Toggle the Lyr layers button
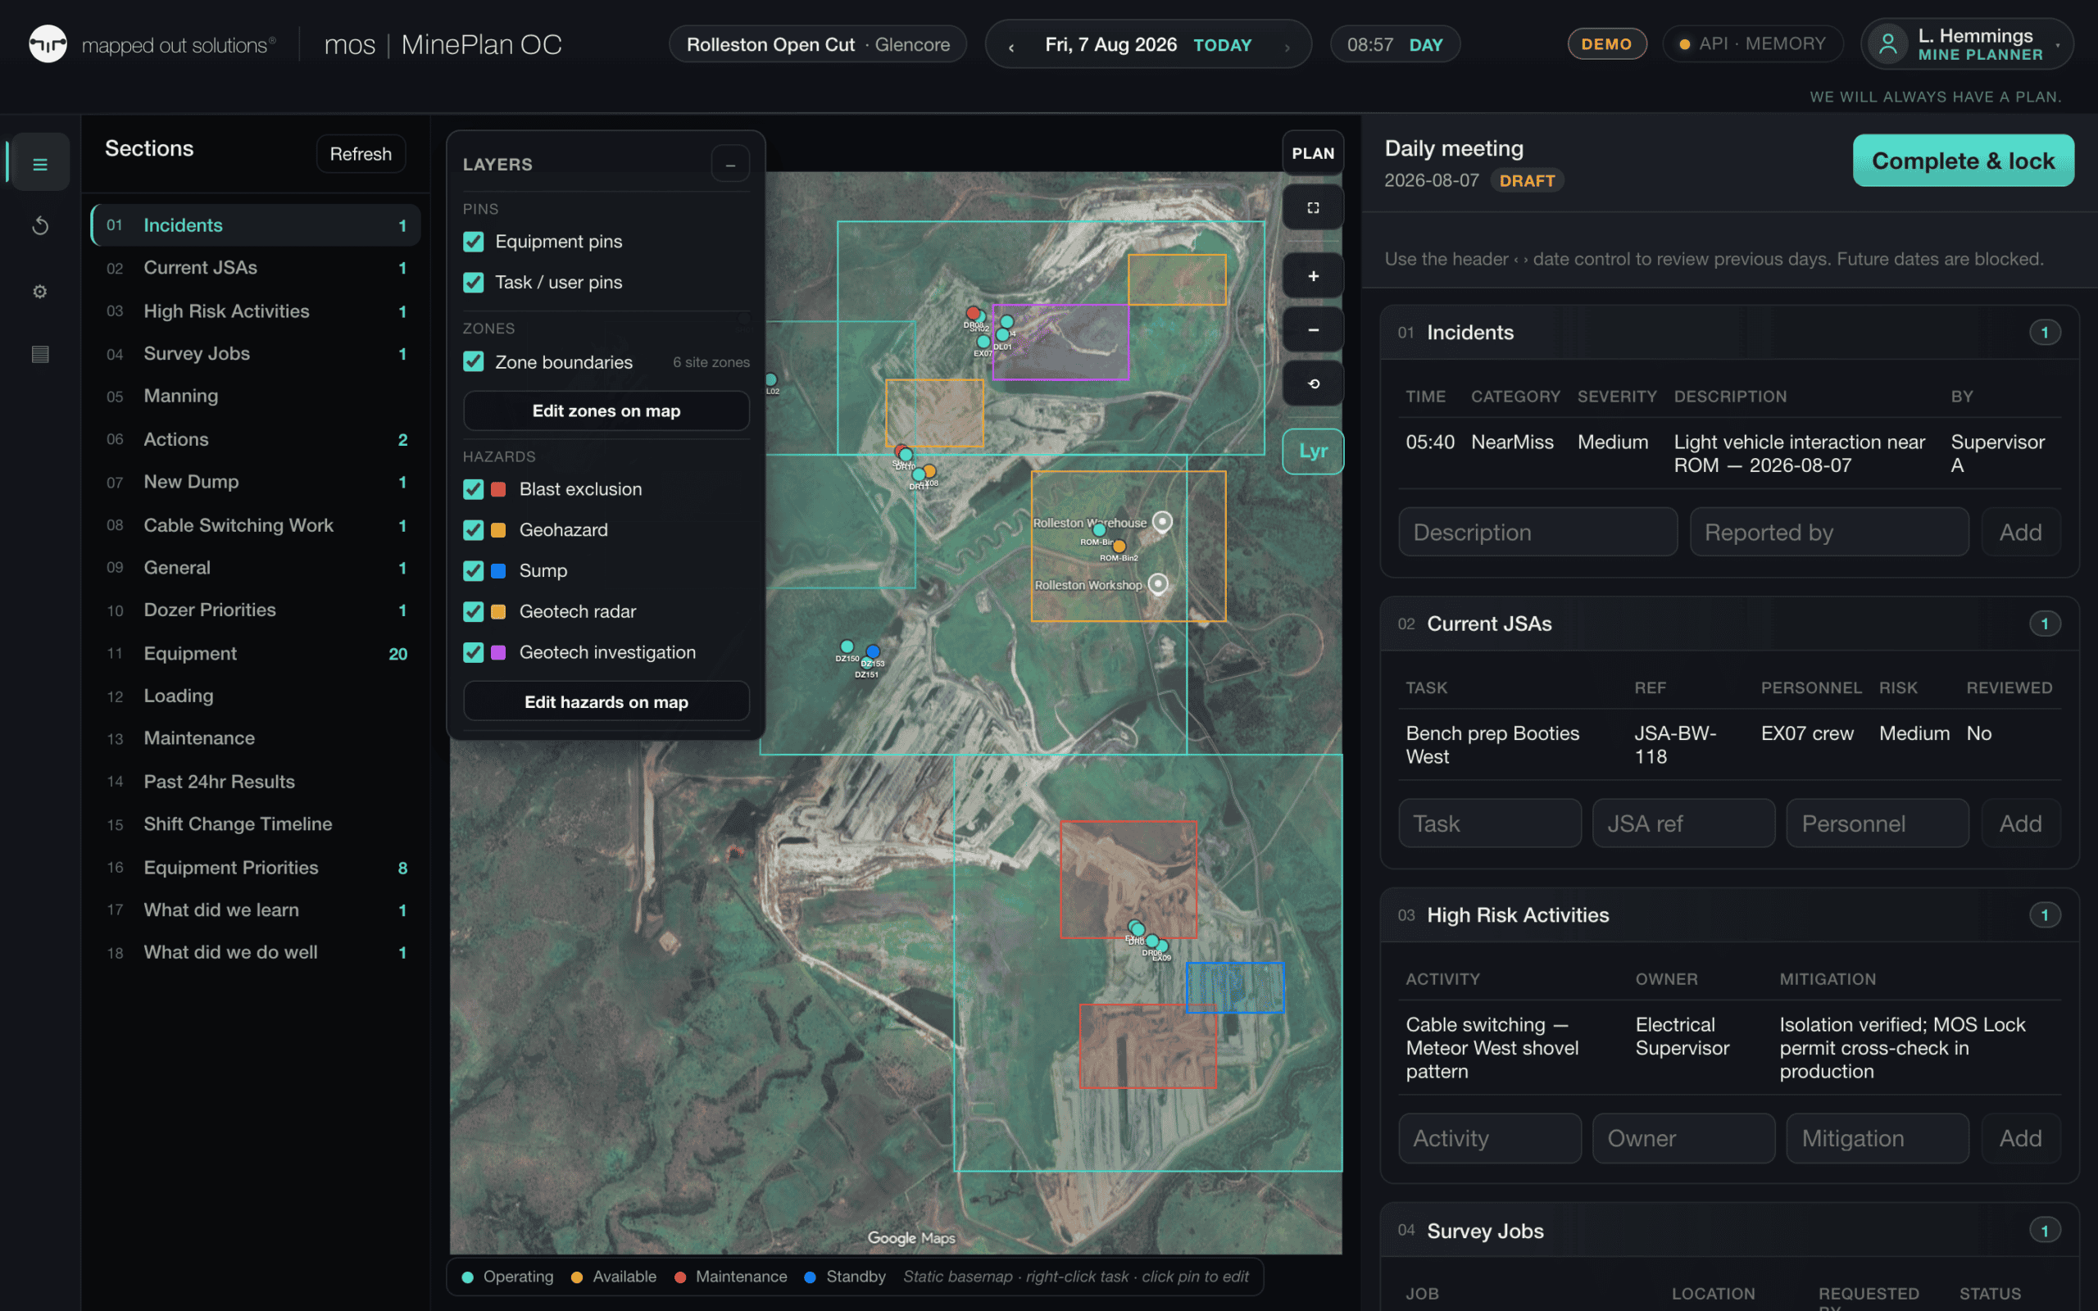The image size is (2098, 1311). click(1313, 451)
